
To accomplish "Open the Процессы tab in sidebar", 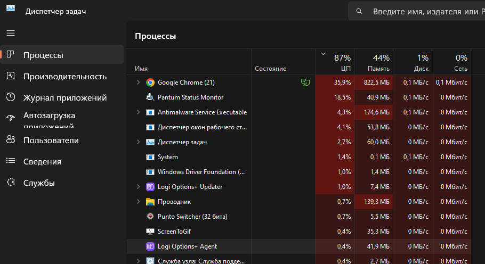I will (62, 55).
